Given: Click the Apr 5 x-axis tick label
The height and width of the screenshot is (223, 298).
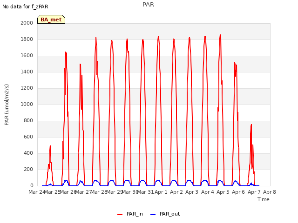Looking at the screenshot, I should (x=223, y=192).
